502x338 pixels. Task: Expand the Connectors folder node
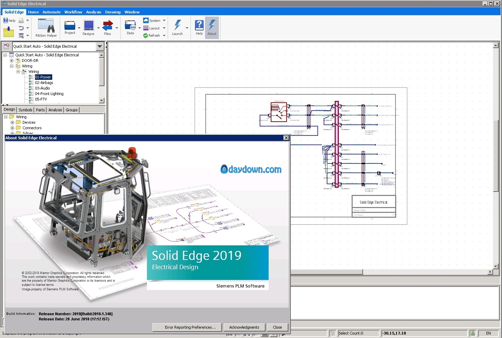click(12, 128)
